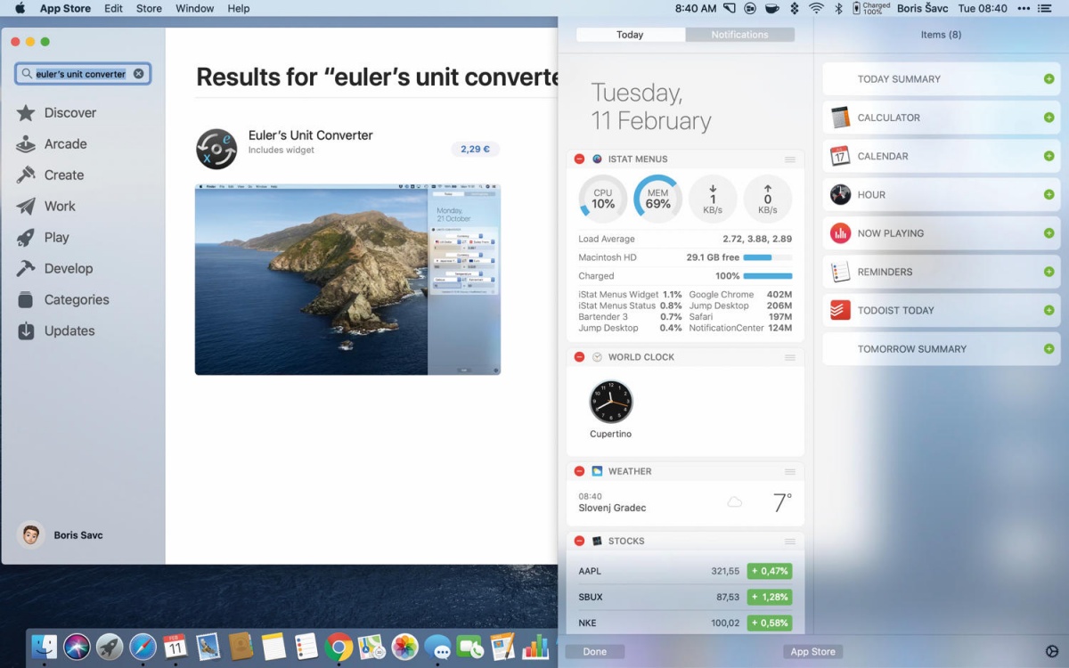
Task: Click the App Store search field
Action: click(83, 74)
